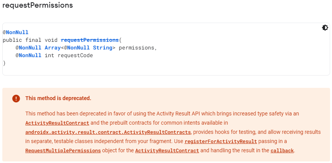This screenshot has height=163, width=332.
Task: Open the RequestMultiplePermissions link
Action: (63, 151)
